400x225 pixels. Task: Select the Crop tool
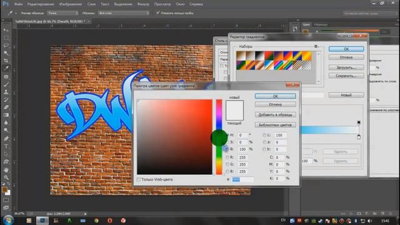(x=6, y=61)
